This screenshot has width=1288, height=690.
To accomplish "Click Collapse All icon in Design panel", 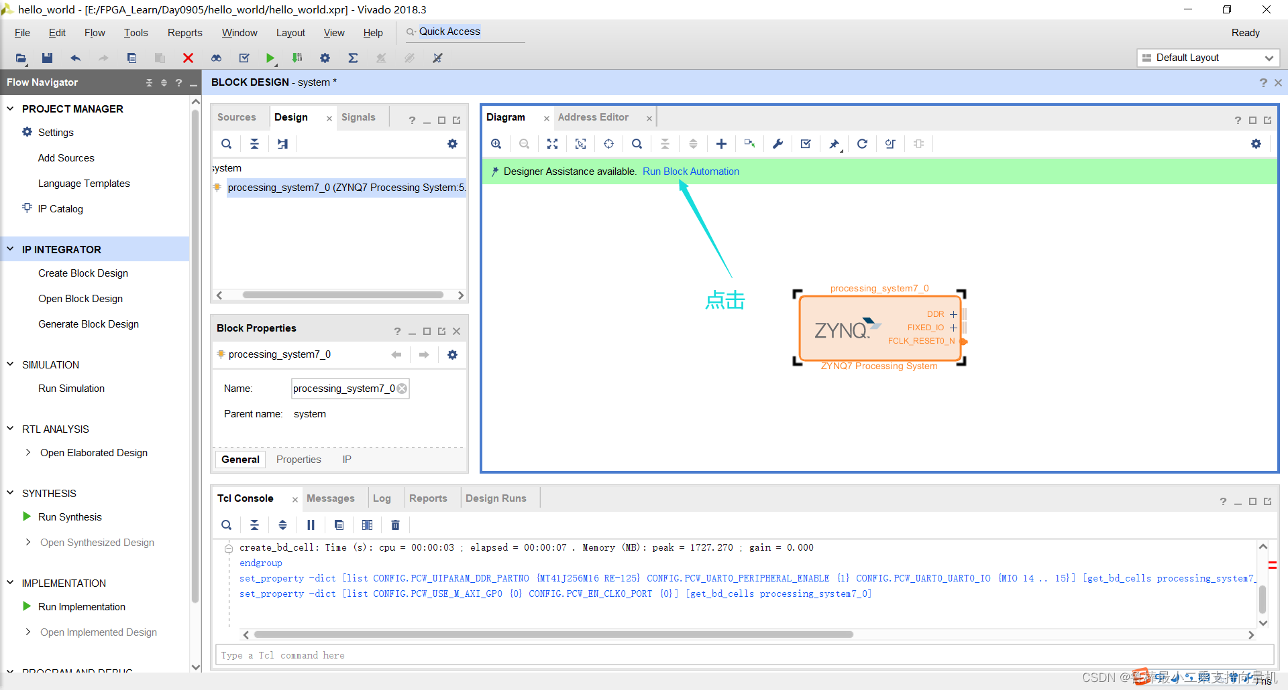I will (x=254, y=144).
